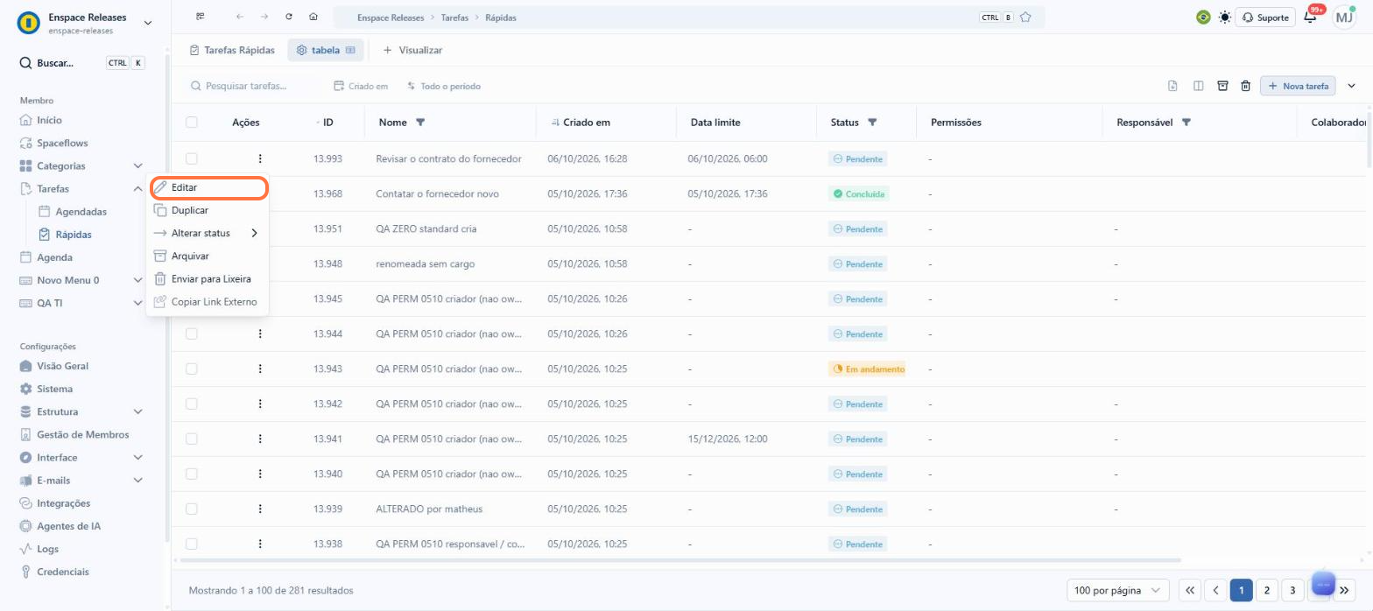Screen dimensions: 1373x611
Task: Click the horizontal scrollbar under the table
Action: pyautogui.click(x=681, y=559)
